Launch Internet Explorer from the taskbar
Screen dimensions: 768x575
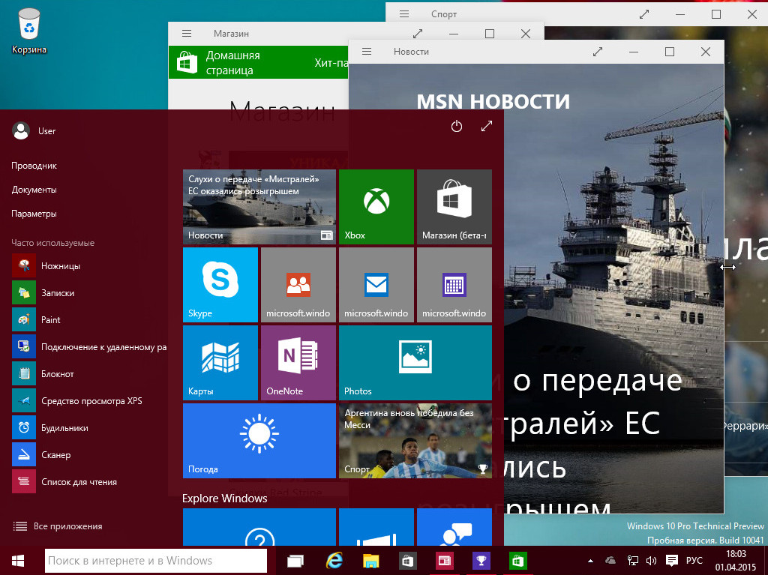pyautogui.click(x=334, y=560)
